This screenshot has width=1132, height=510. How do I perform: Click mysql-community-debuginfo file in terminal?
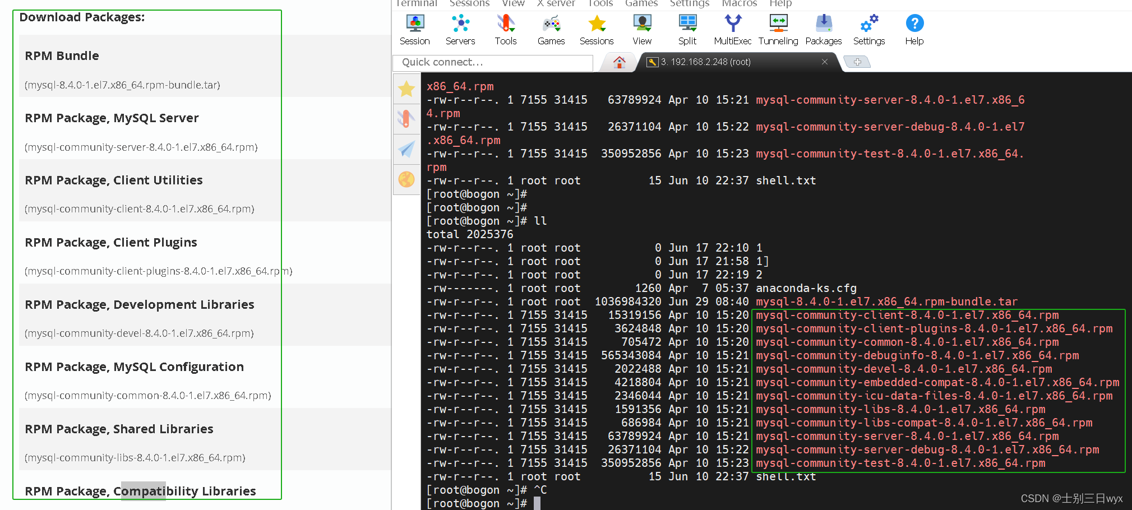pyautogui.click(x=917, y=355)
